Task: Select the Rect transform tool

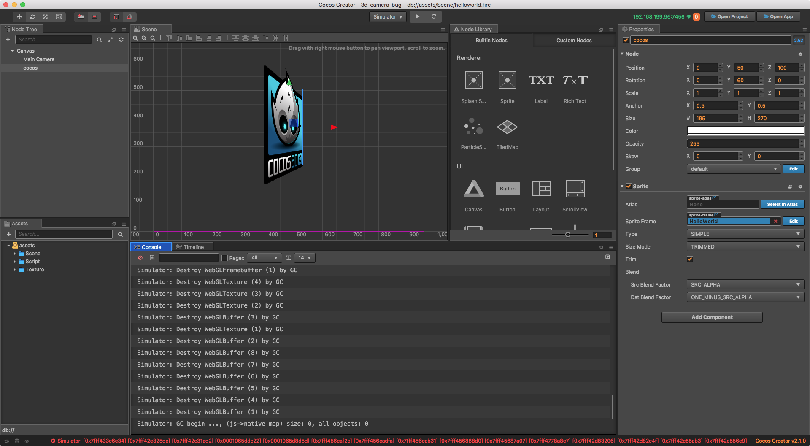Action: 59,17
